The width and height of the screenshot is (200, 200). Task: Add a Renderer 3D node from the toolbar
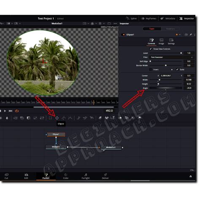(140, 118)
